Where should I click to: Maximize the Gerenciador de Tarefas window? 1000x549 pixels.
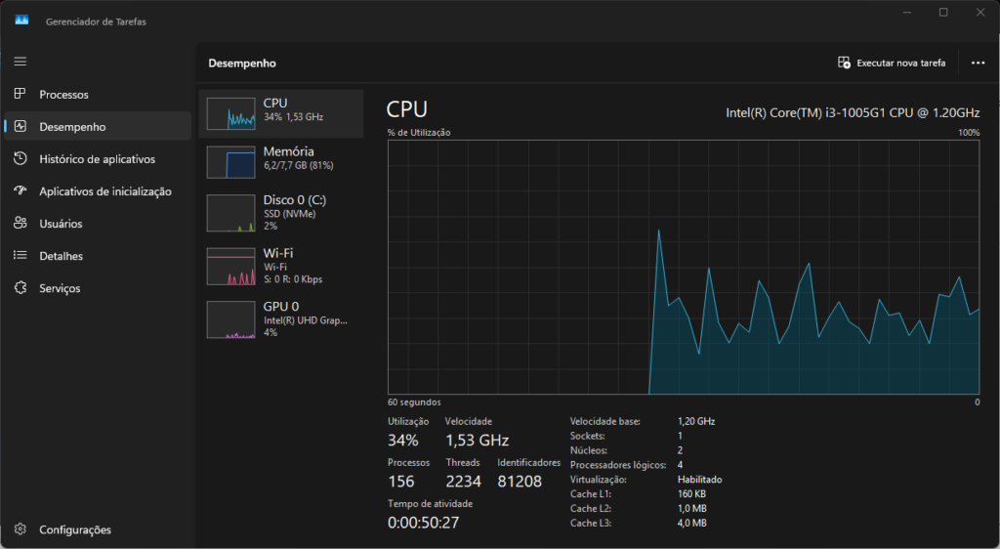[944, 12]
